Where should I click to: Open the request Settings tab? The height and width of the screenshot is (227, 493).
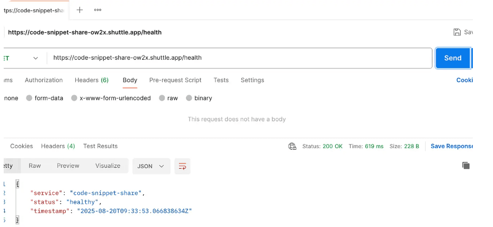click(x=253, y=80)
